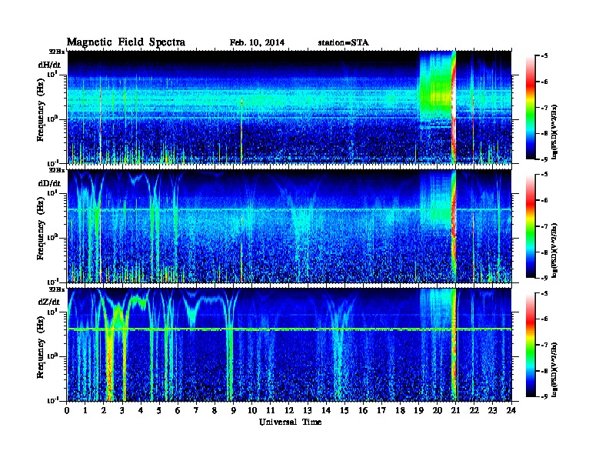This screenshot has height=471, width=609.
Task: Click hour tick label 0 on the time axis
Action: 67,410
